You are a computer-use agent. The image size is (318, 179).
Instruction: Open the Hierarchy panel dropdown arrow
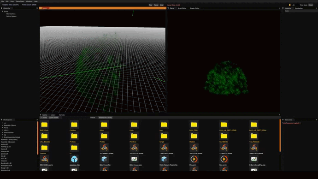click(x=2, y=8)
